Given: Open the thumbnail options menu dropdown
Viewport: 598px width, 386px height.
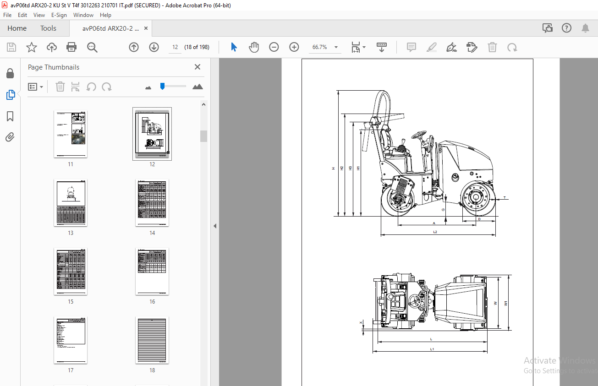Looking at the screenshot, I should 36,87.
